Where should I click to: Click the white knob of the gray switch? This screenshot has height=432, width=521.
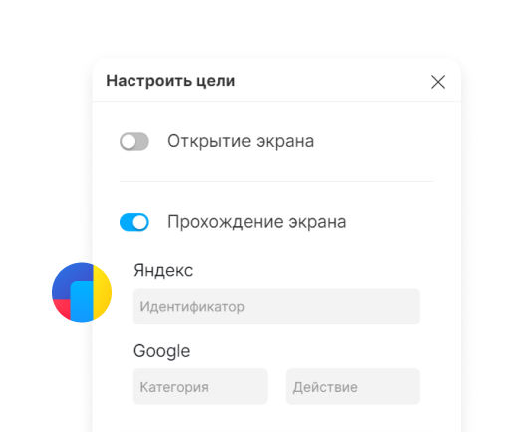click(x=129, y=142)
